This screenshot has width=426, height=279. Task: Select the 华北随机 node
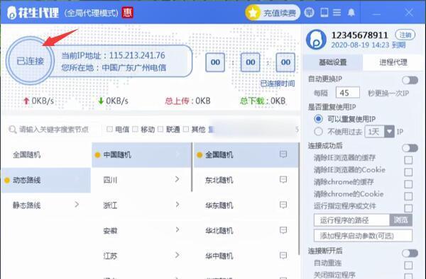click(246, 231)
